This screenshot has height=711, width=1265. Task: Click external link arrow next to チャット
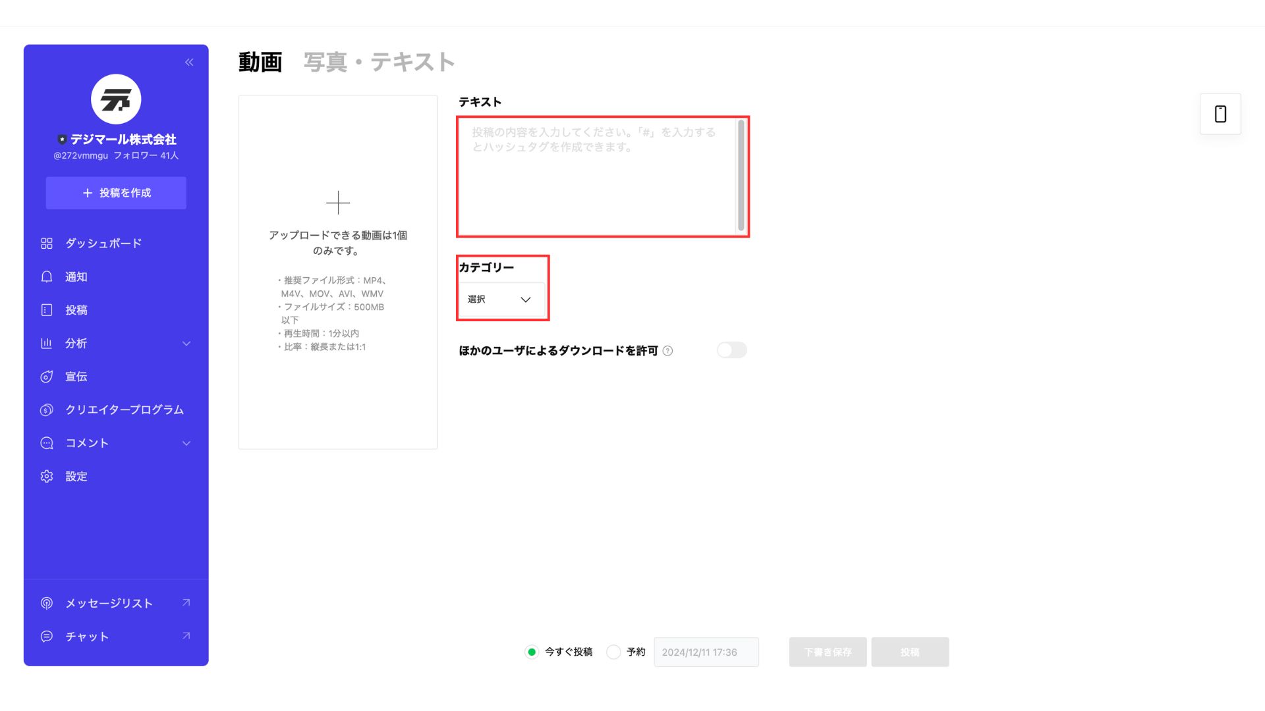[186, 636]
